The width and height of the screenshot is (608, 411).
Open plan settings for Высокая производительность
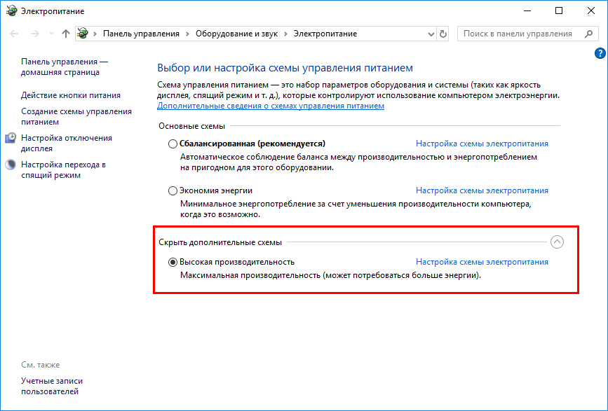pos(482,262)
